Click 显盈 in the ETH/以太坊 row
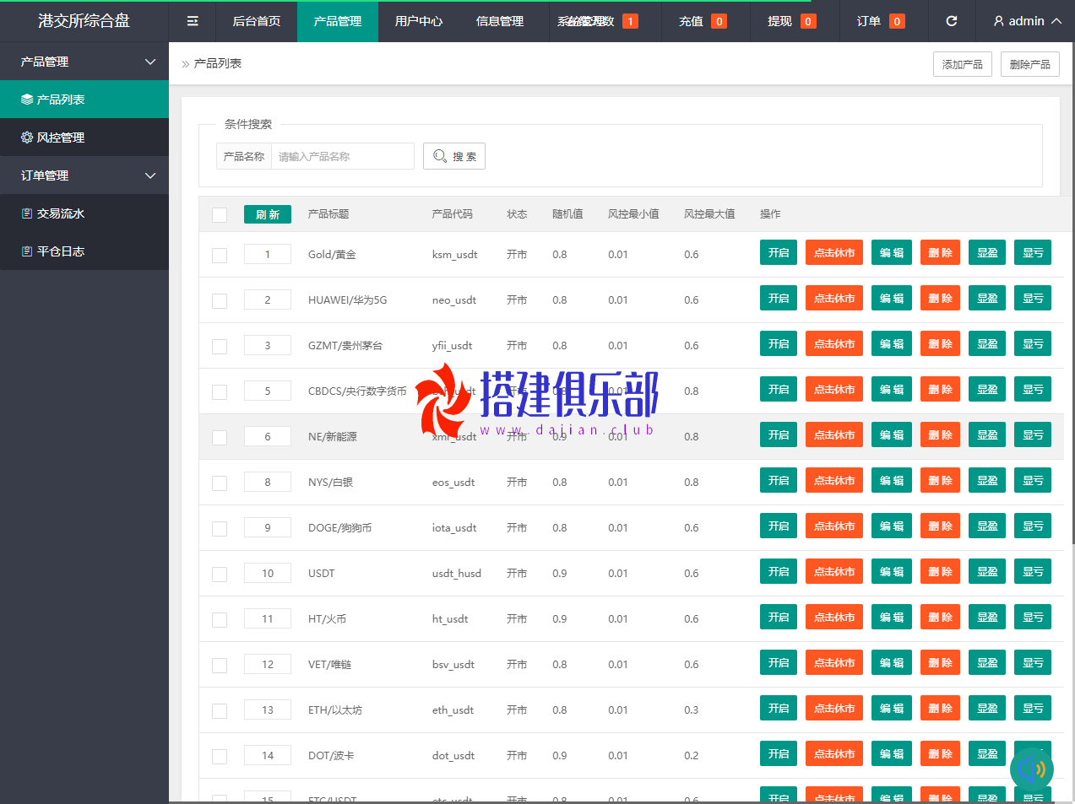Screen dimensions: 1075x804 point(987,708)
